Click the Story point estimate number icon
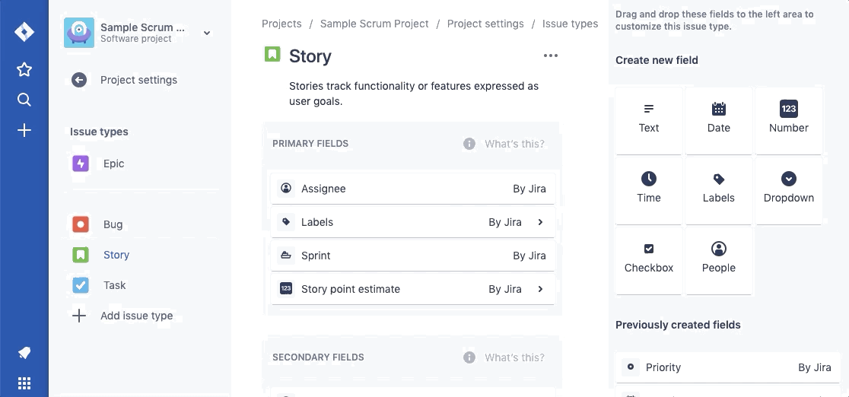The width and height of the screenshot is (849, 397). pos(286,289)
